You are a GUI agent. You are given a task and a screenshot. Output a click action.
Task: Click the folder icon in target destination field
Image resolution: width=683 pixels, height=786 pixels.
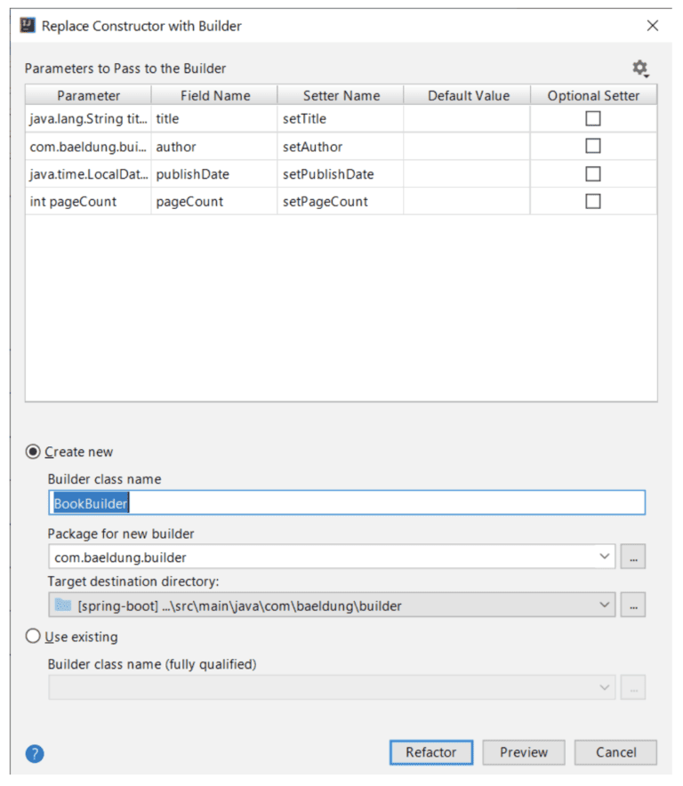(x=62, y=605)
